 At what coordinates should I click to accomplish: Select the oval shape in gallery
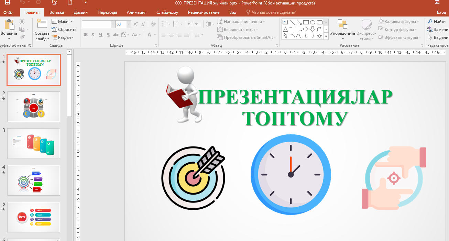click(313, 22)
